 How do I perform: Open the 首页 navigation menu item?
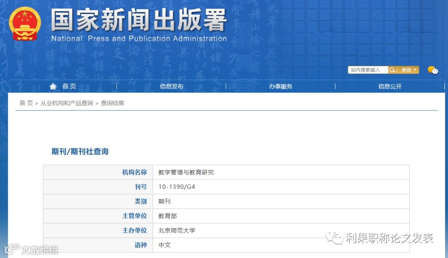[x=69, y=86]
